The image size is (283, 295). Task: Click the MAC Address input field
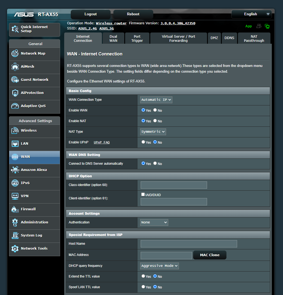point(166,255)
